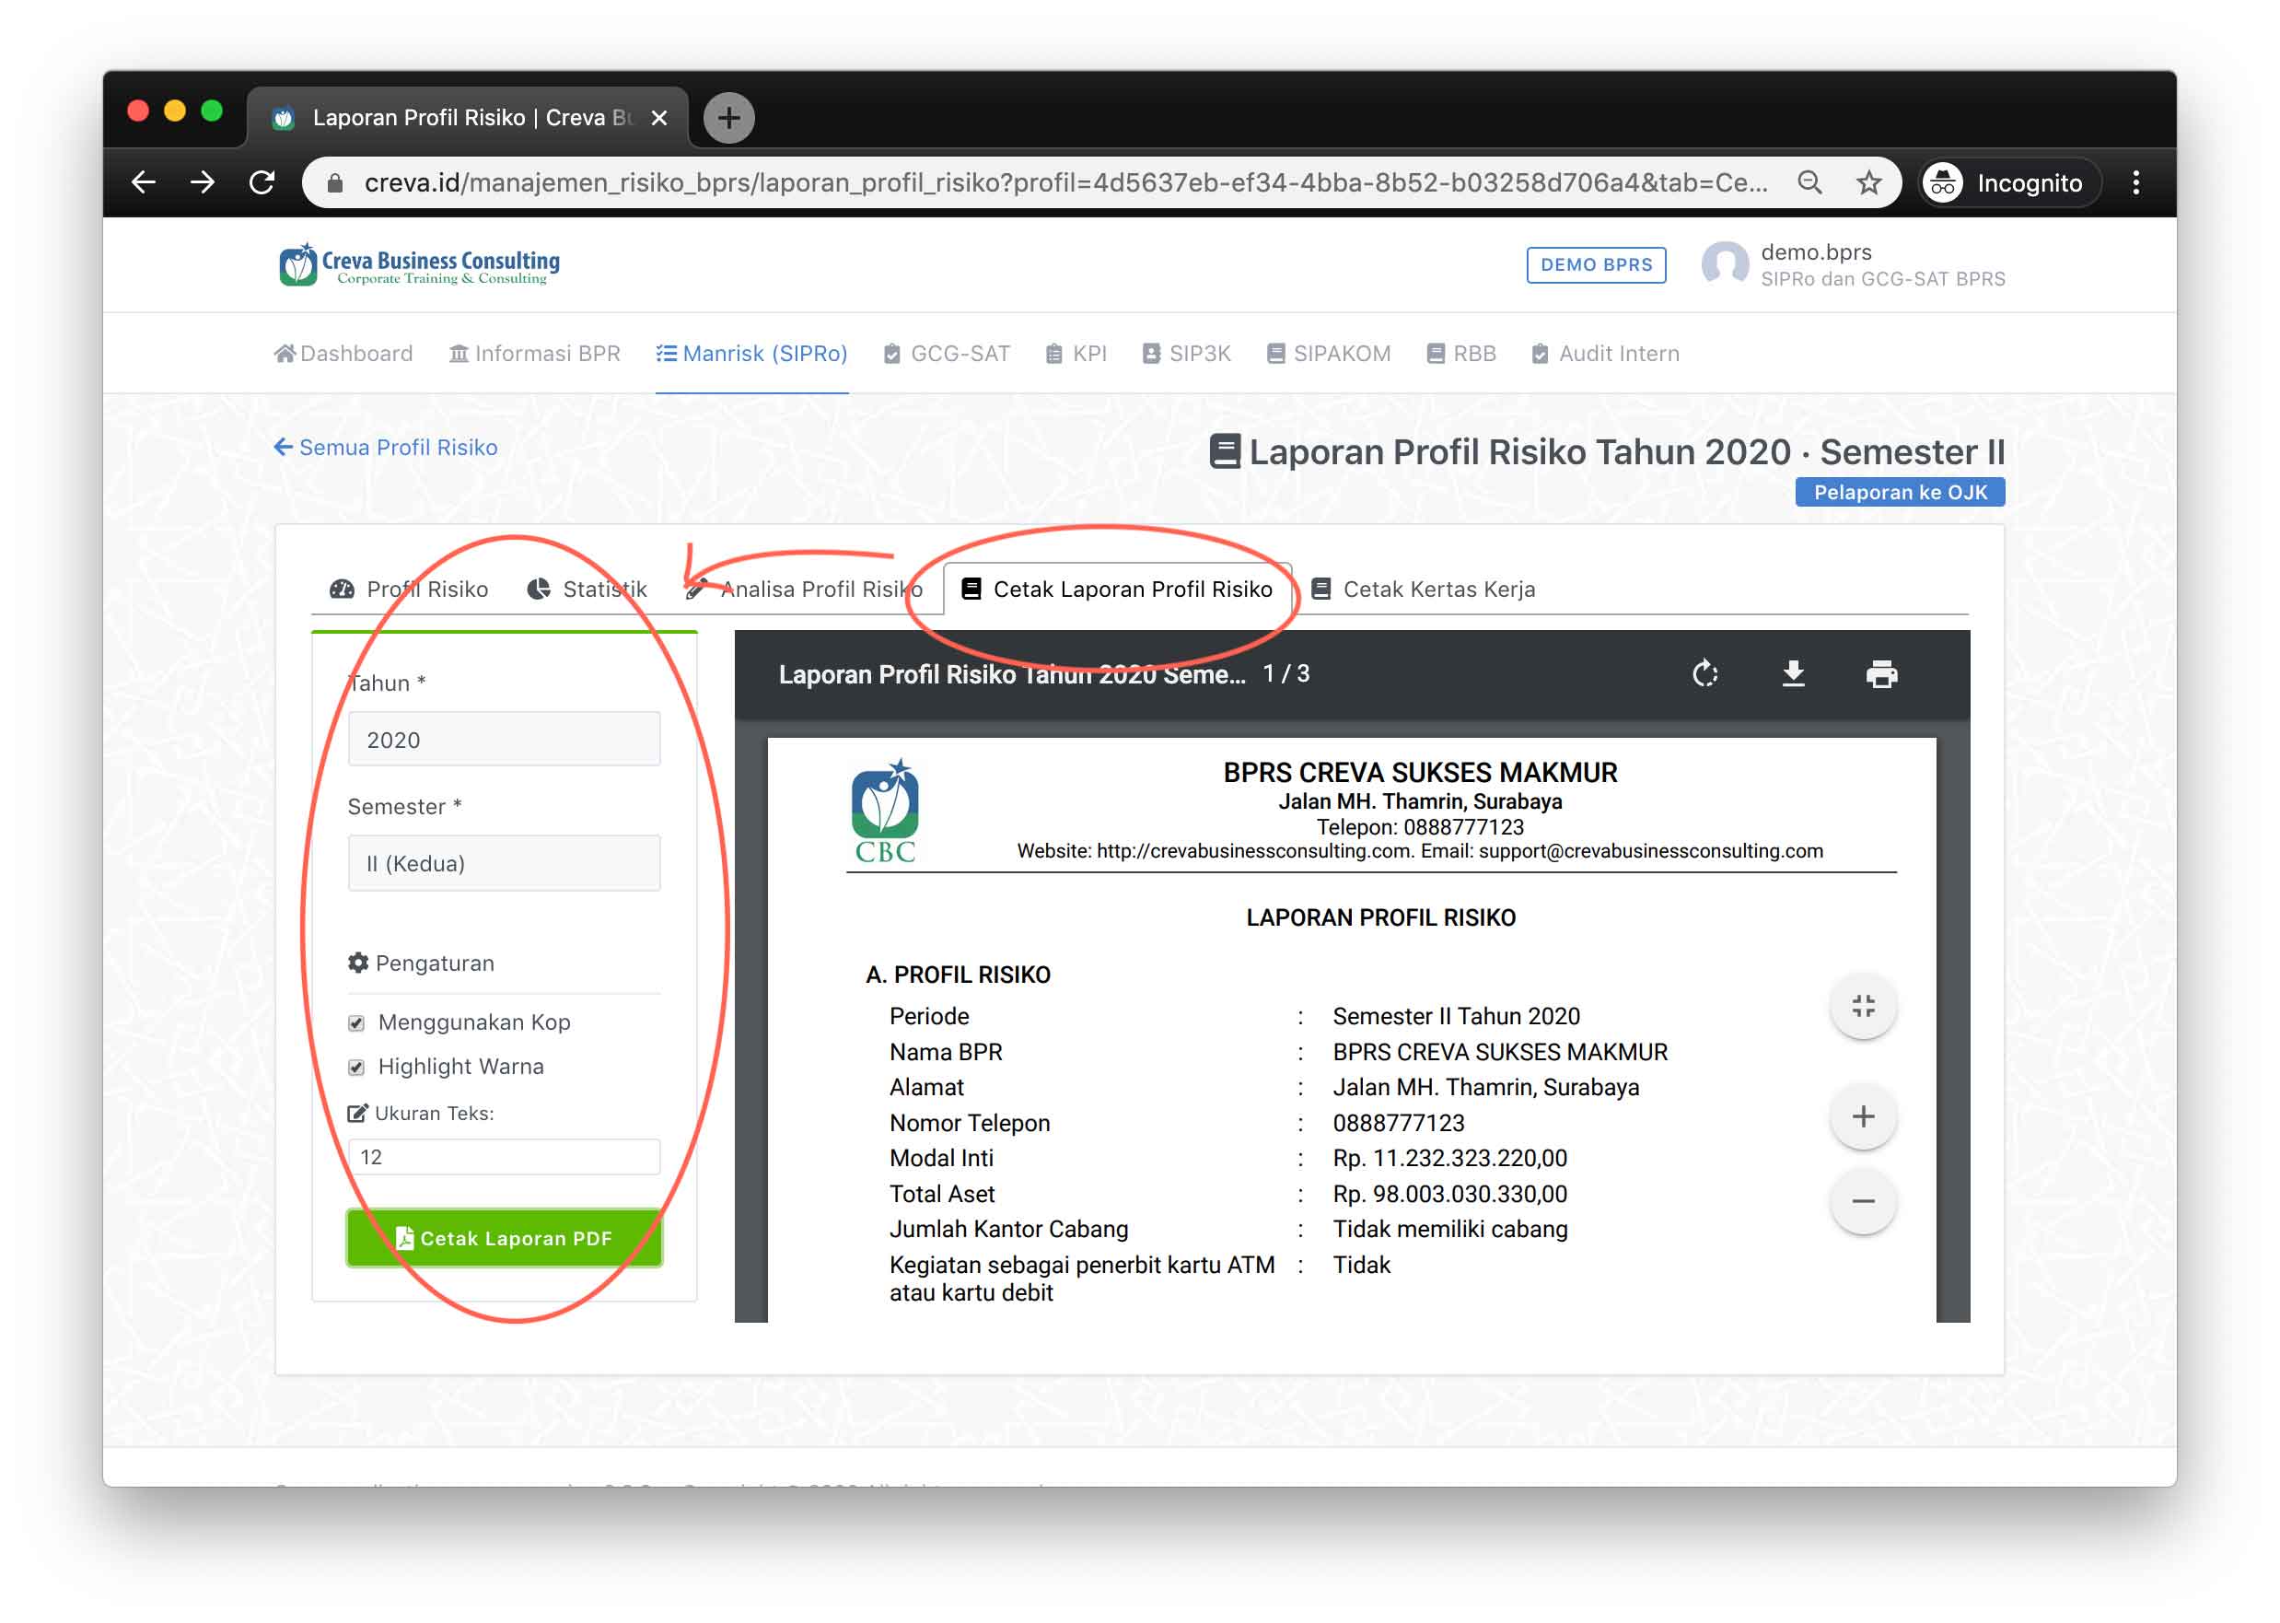Click the Cetak Laporan PDF button
This screenshot has height=1623, width=2280.
504,1236
